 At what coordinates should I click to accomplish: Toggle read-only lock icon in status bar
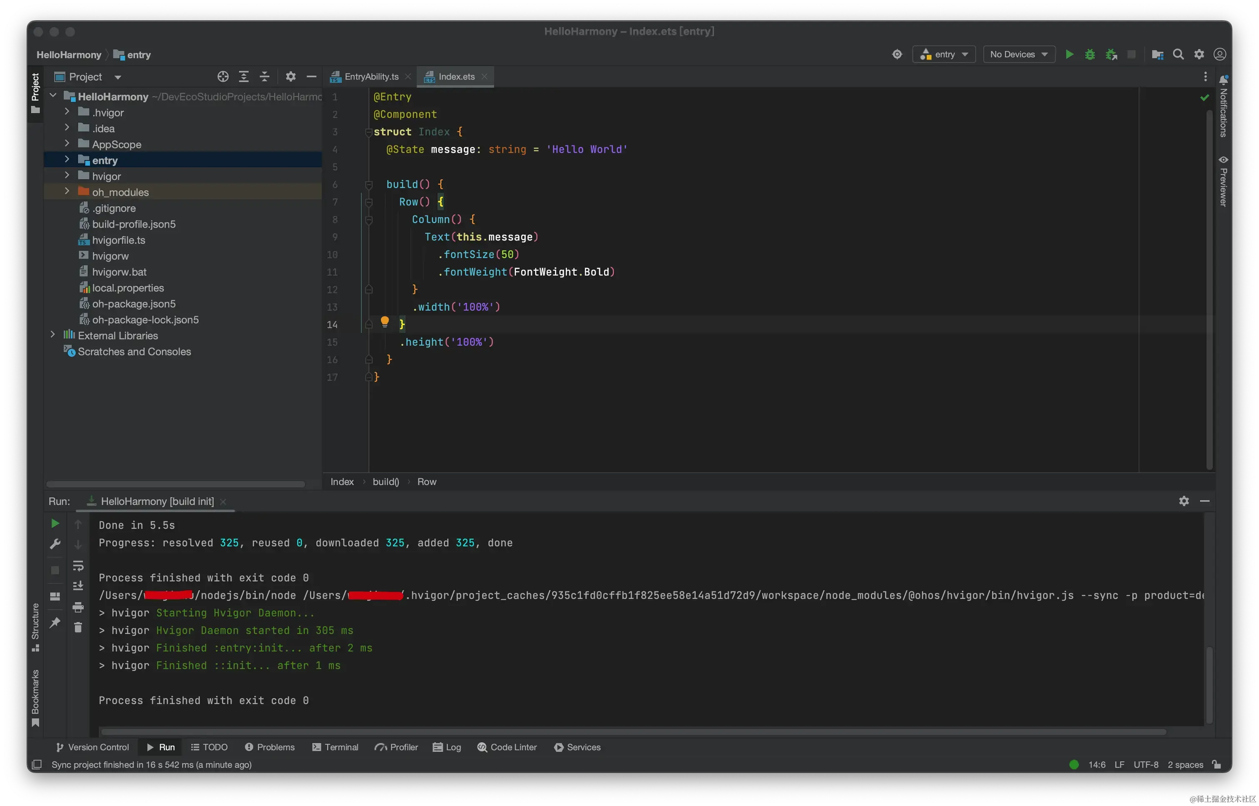click(1217, 765)
